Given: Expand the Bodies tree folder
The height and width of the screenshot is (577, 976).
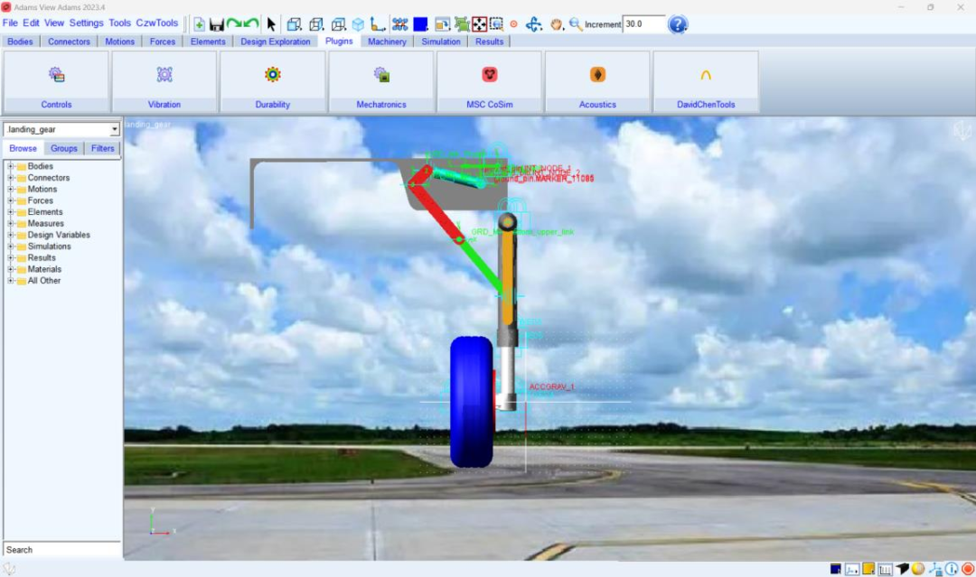Looking at the screenshot, I should point(11,166).
